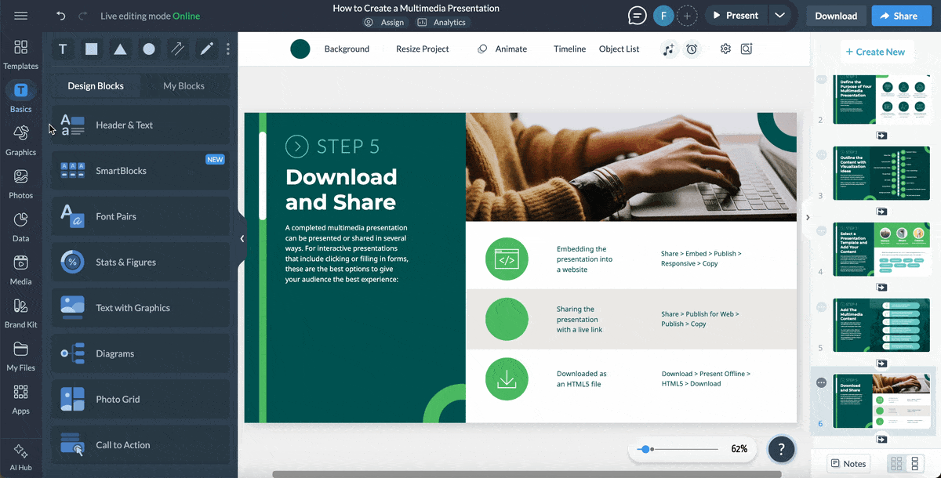The width and height of the screenshot is (941, 478).
Task: Open hamburger main menu
Action: (x=21, y=16)
